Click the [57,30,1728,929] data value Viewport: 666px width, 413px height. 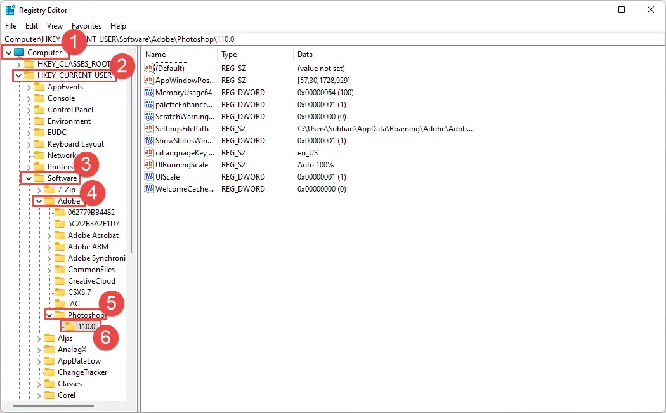tap(323, 81)
